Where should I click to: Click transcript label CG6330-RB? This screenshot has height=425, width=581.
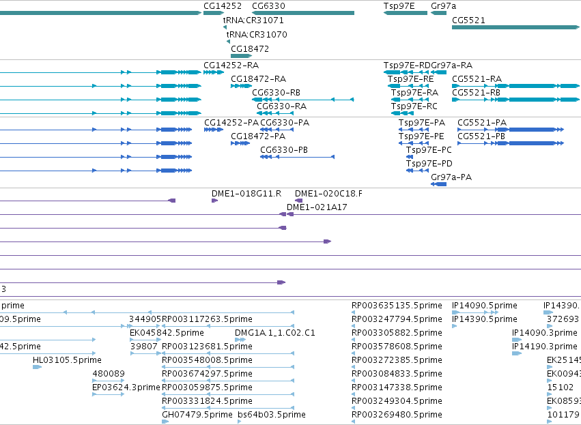click(x=276, y=93)
